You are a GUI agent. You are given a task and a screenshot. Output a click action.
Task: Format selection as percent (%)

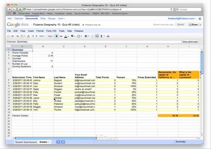click(36, 36)
